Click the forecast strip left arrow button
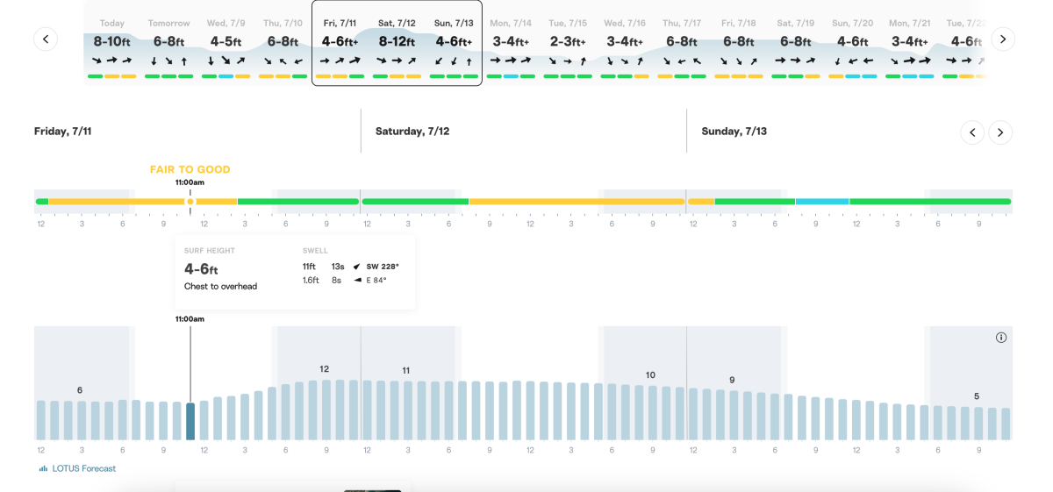 (46, 39)
